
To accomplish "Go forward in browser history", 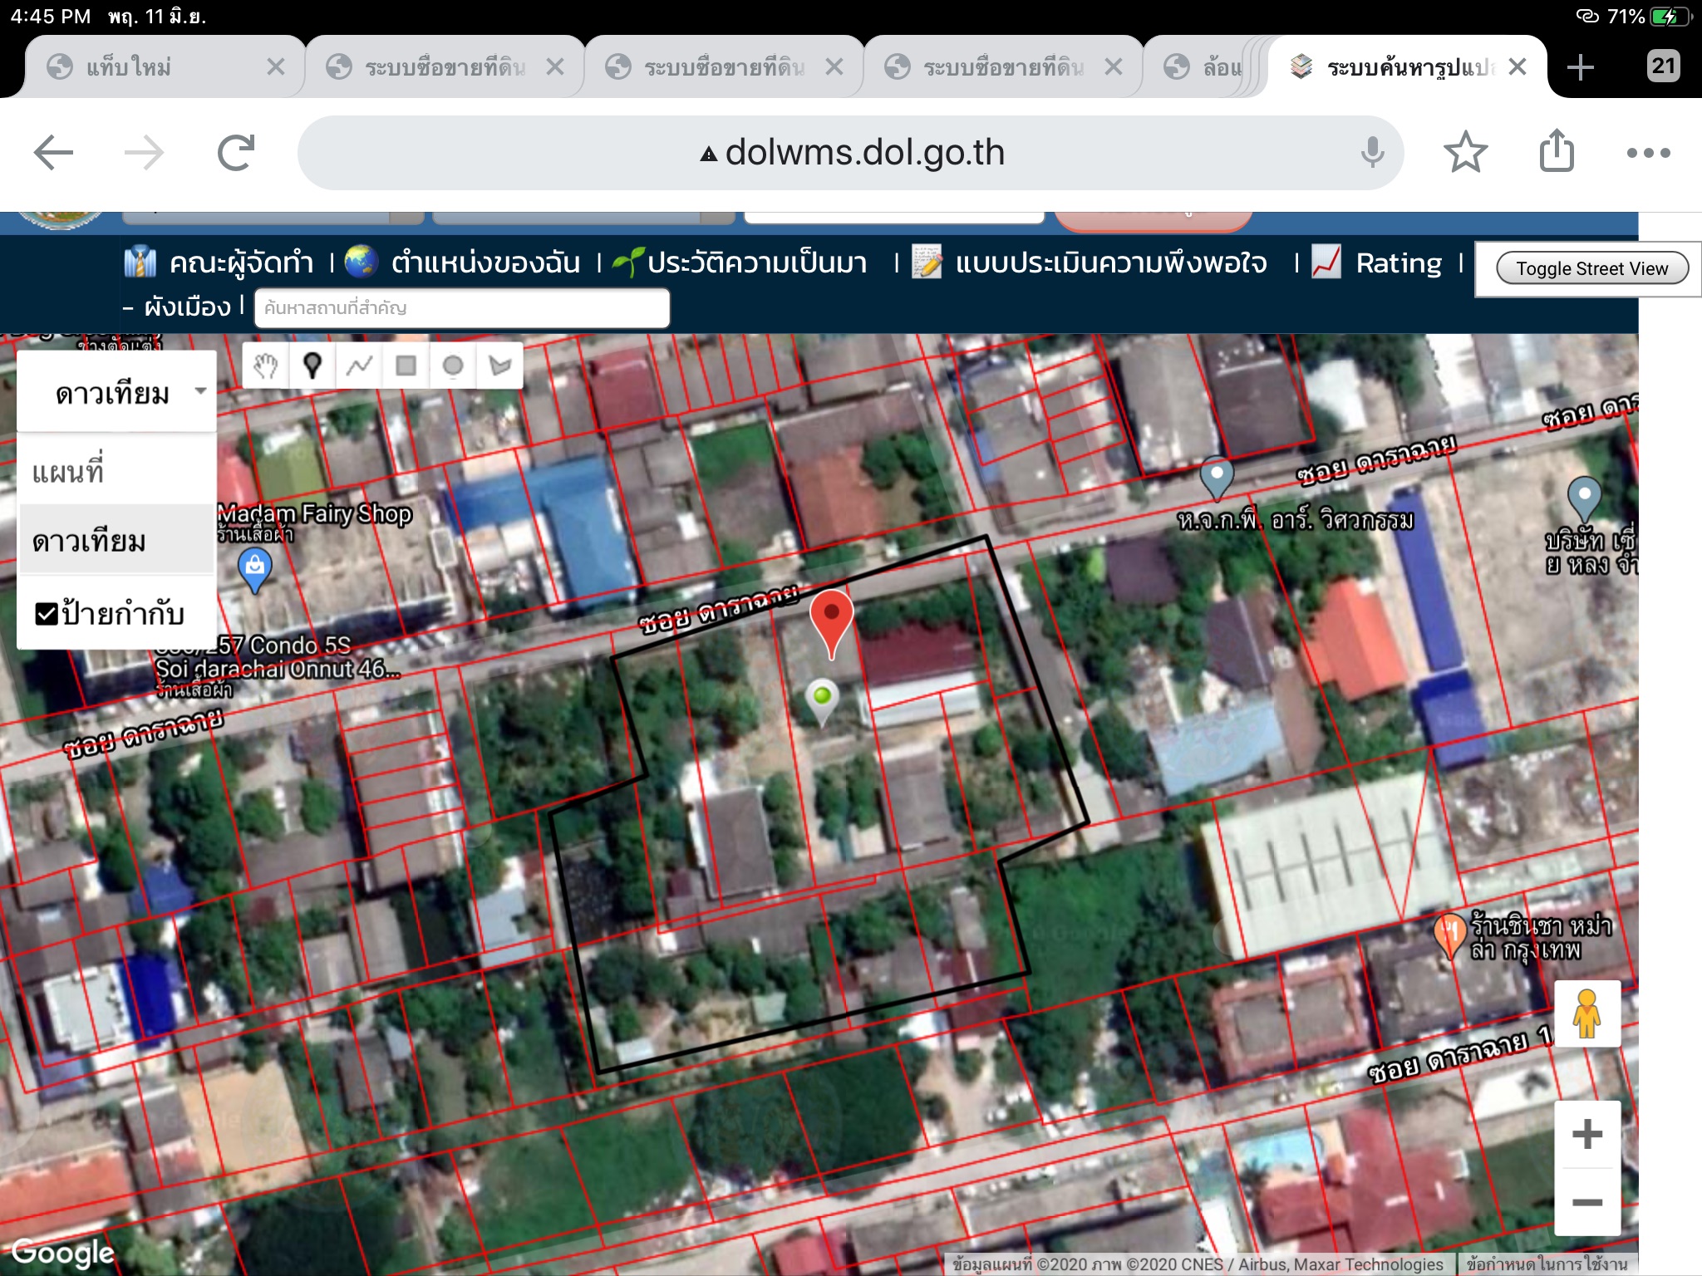I will [x=144, y=153].
